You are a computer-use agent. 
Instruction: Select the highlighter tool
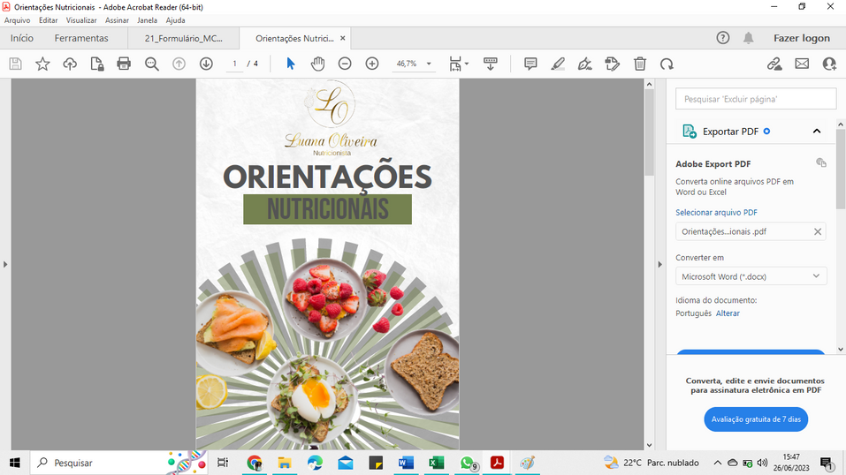558,64
